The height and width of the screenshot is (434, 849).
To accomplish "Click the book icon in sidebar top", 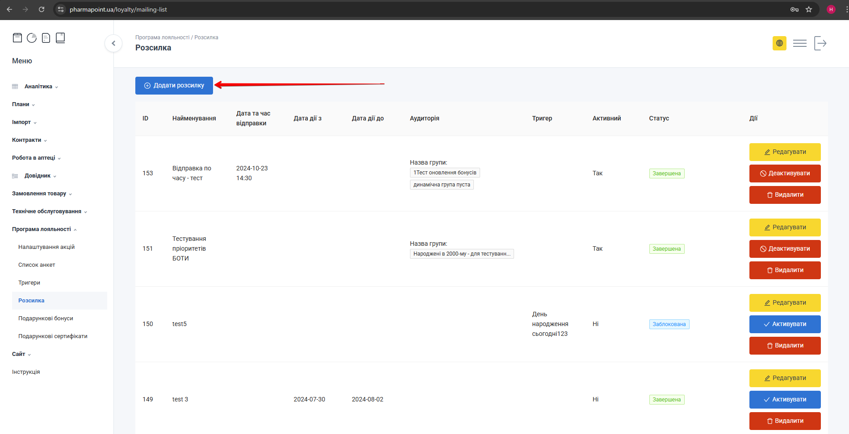I will click(x=60, y=38).
